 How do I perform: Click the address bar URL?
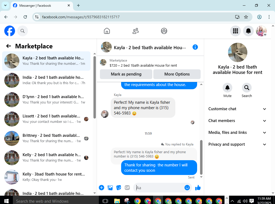[81, 17]
